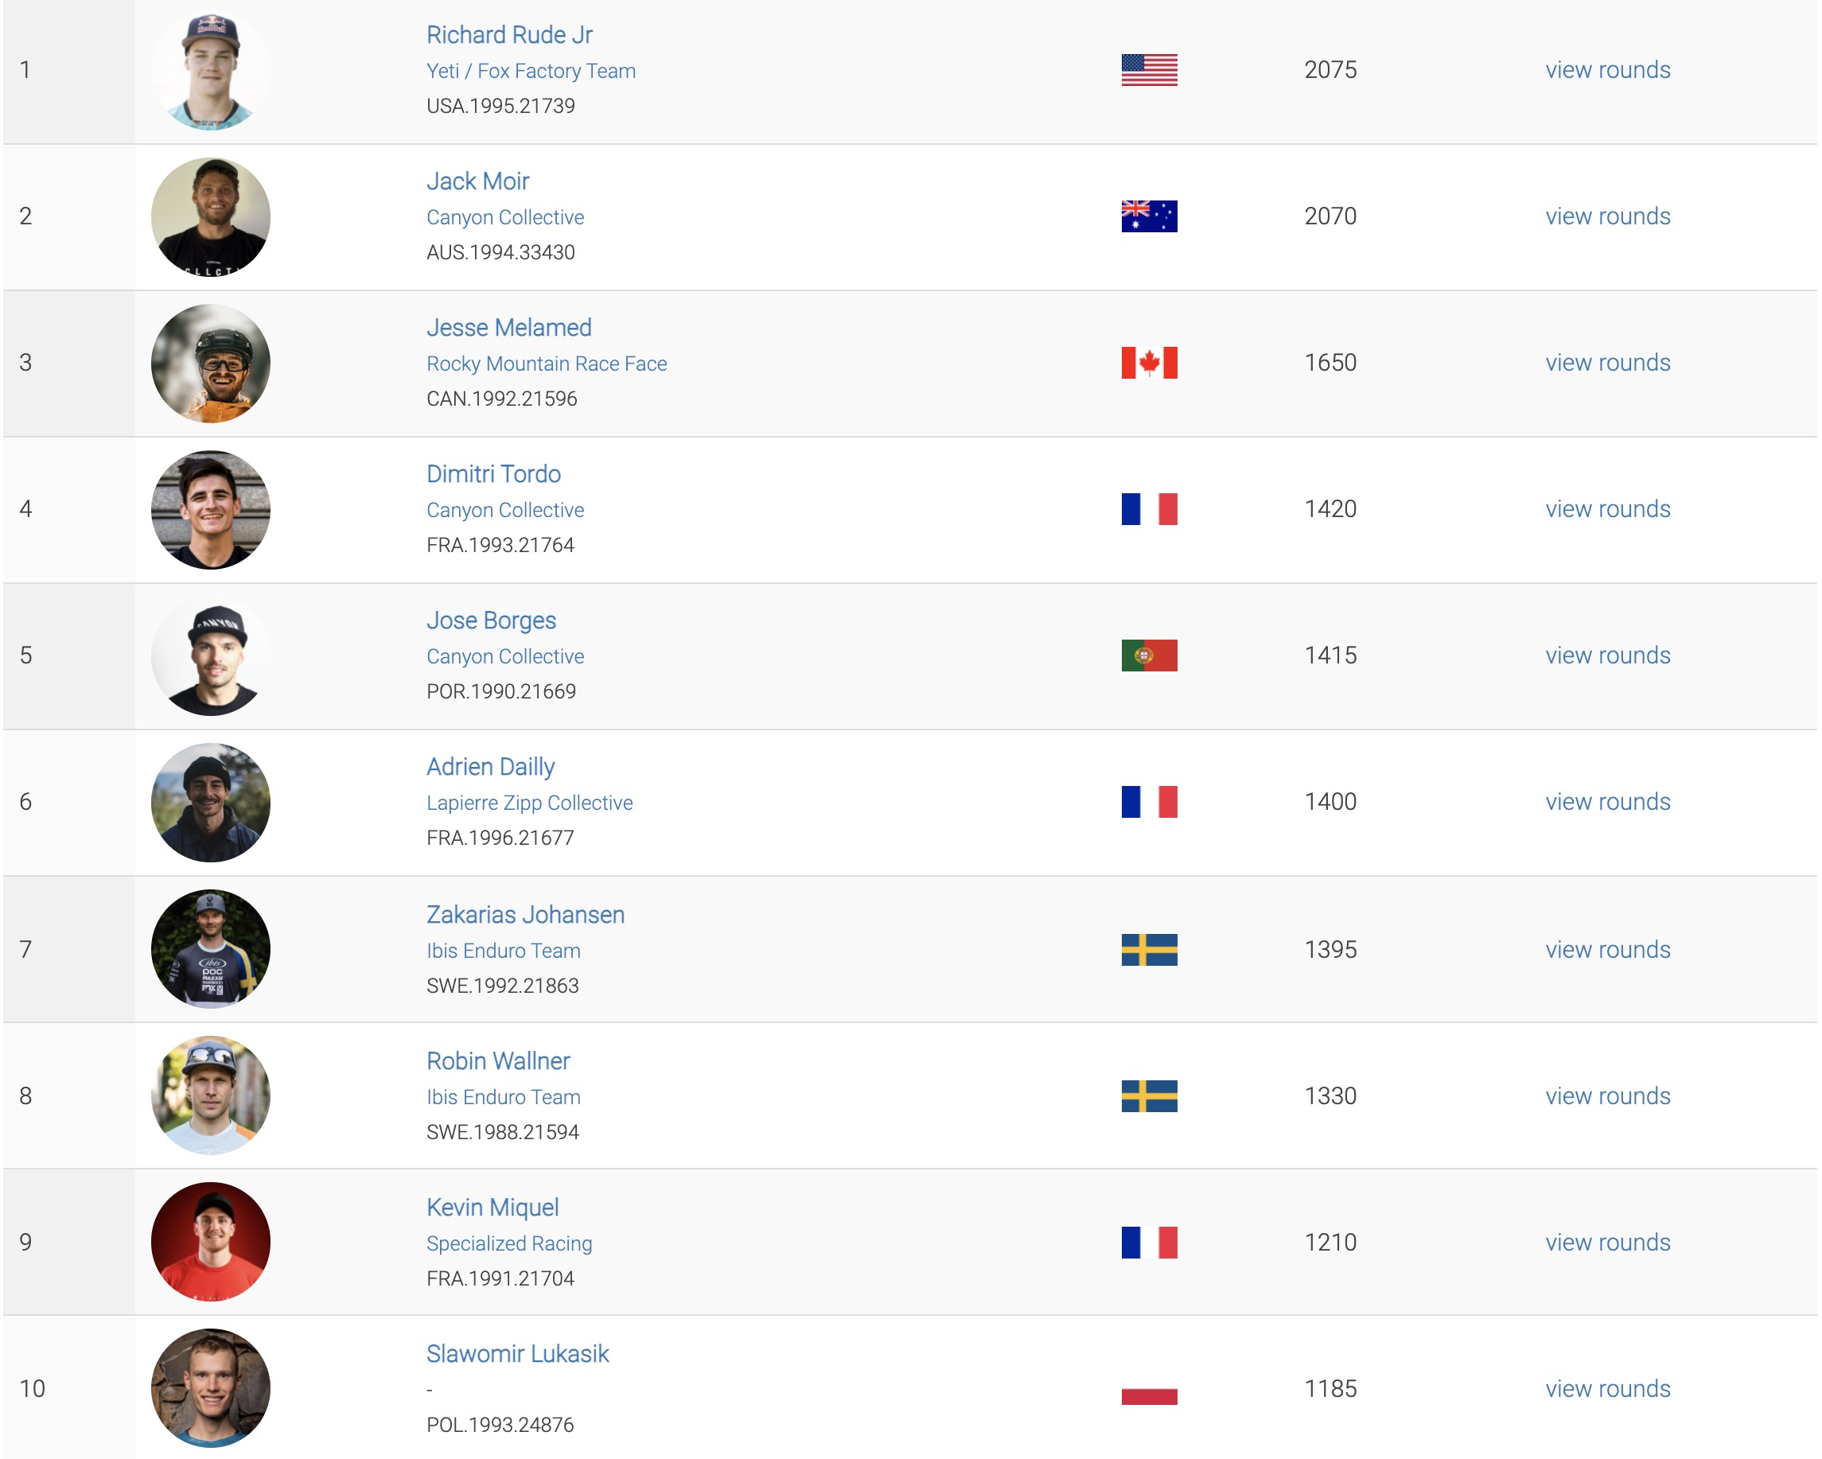The width and height of the screenshot is (1822, 1459).
Task: Open the Yeti / Fox Factory Team link
Action: tap(531, 71)
